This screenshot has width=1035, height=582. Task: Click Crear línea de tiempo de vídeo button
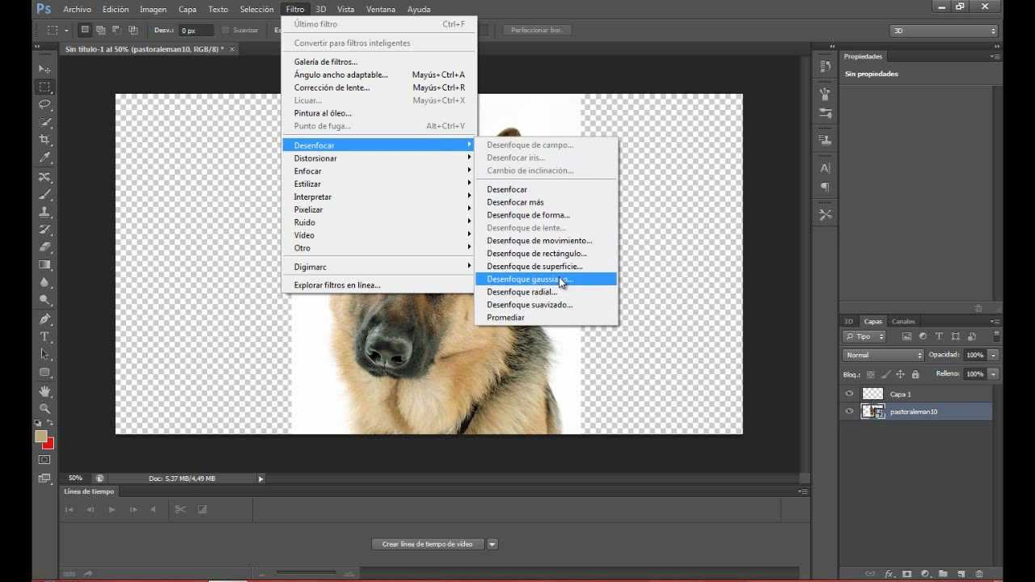click(x=427, y=544)
